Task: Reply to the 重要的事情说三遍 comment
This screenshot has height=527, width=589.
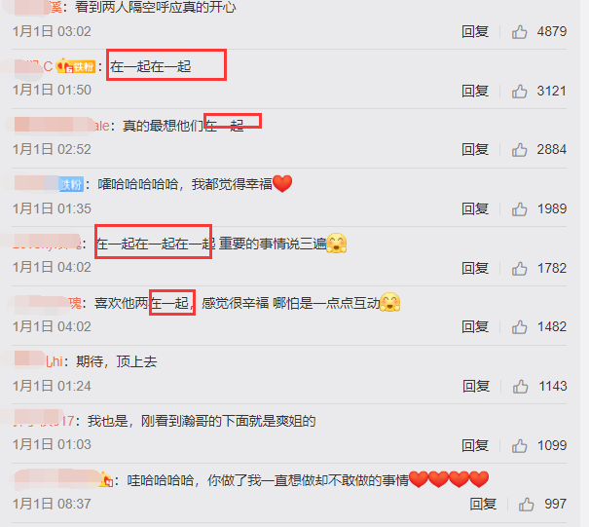Action: coord(475,269)
